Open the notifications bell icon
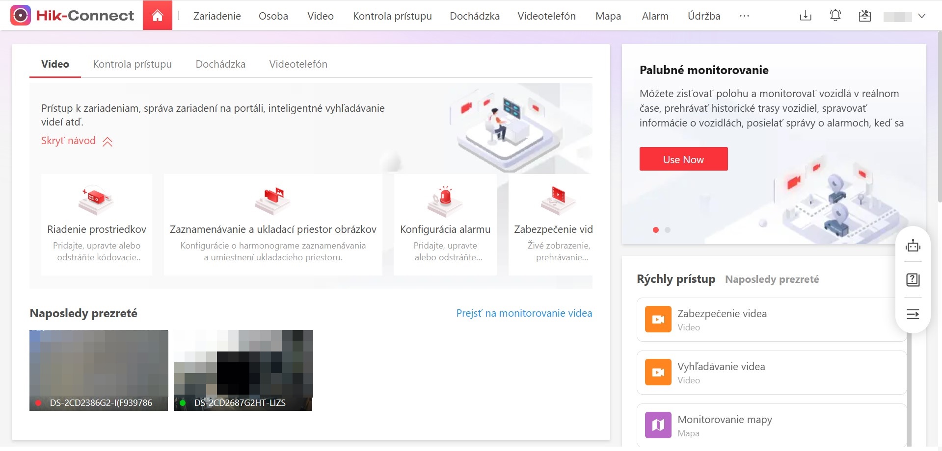Image resolution: width=942 pixels, height=451 pixels. coord(835,16)
